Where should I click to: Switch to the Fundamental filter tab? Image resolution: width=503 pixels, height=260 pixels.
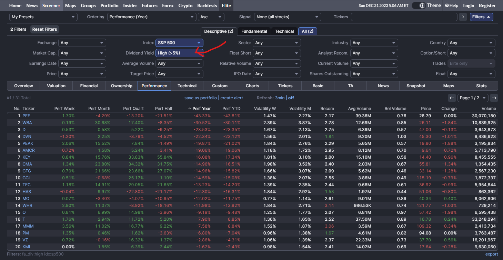pyautogui.click(x=254, y=31)
